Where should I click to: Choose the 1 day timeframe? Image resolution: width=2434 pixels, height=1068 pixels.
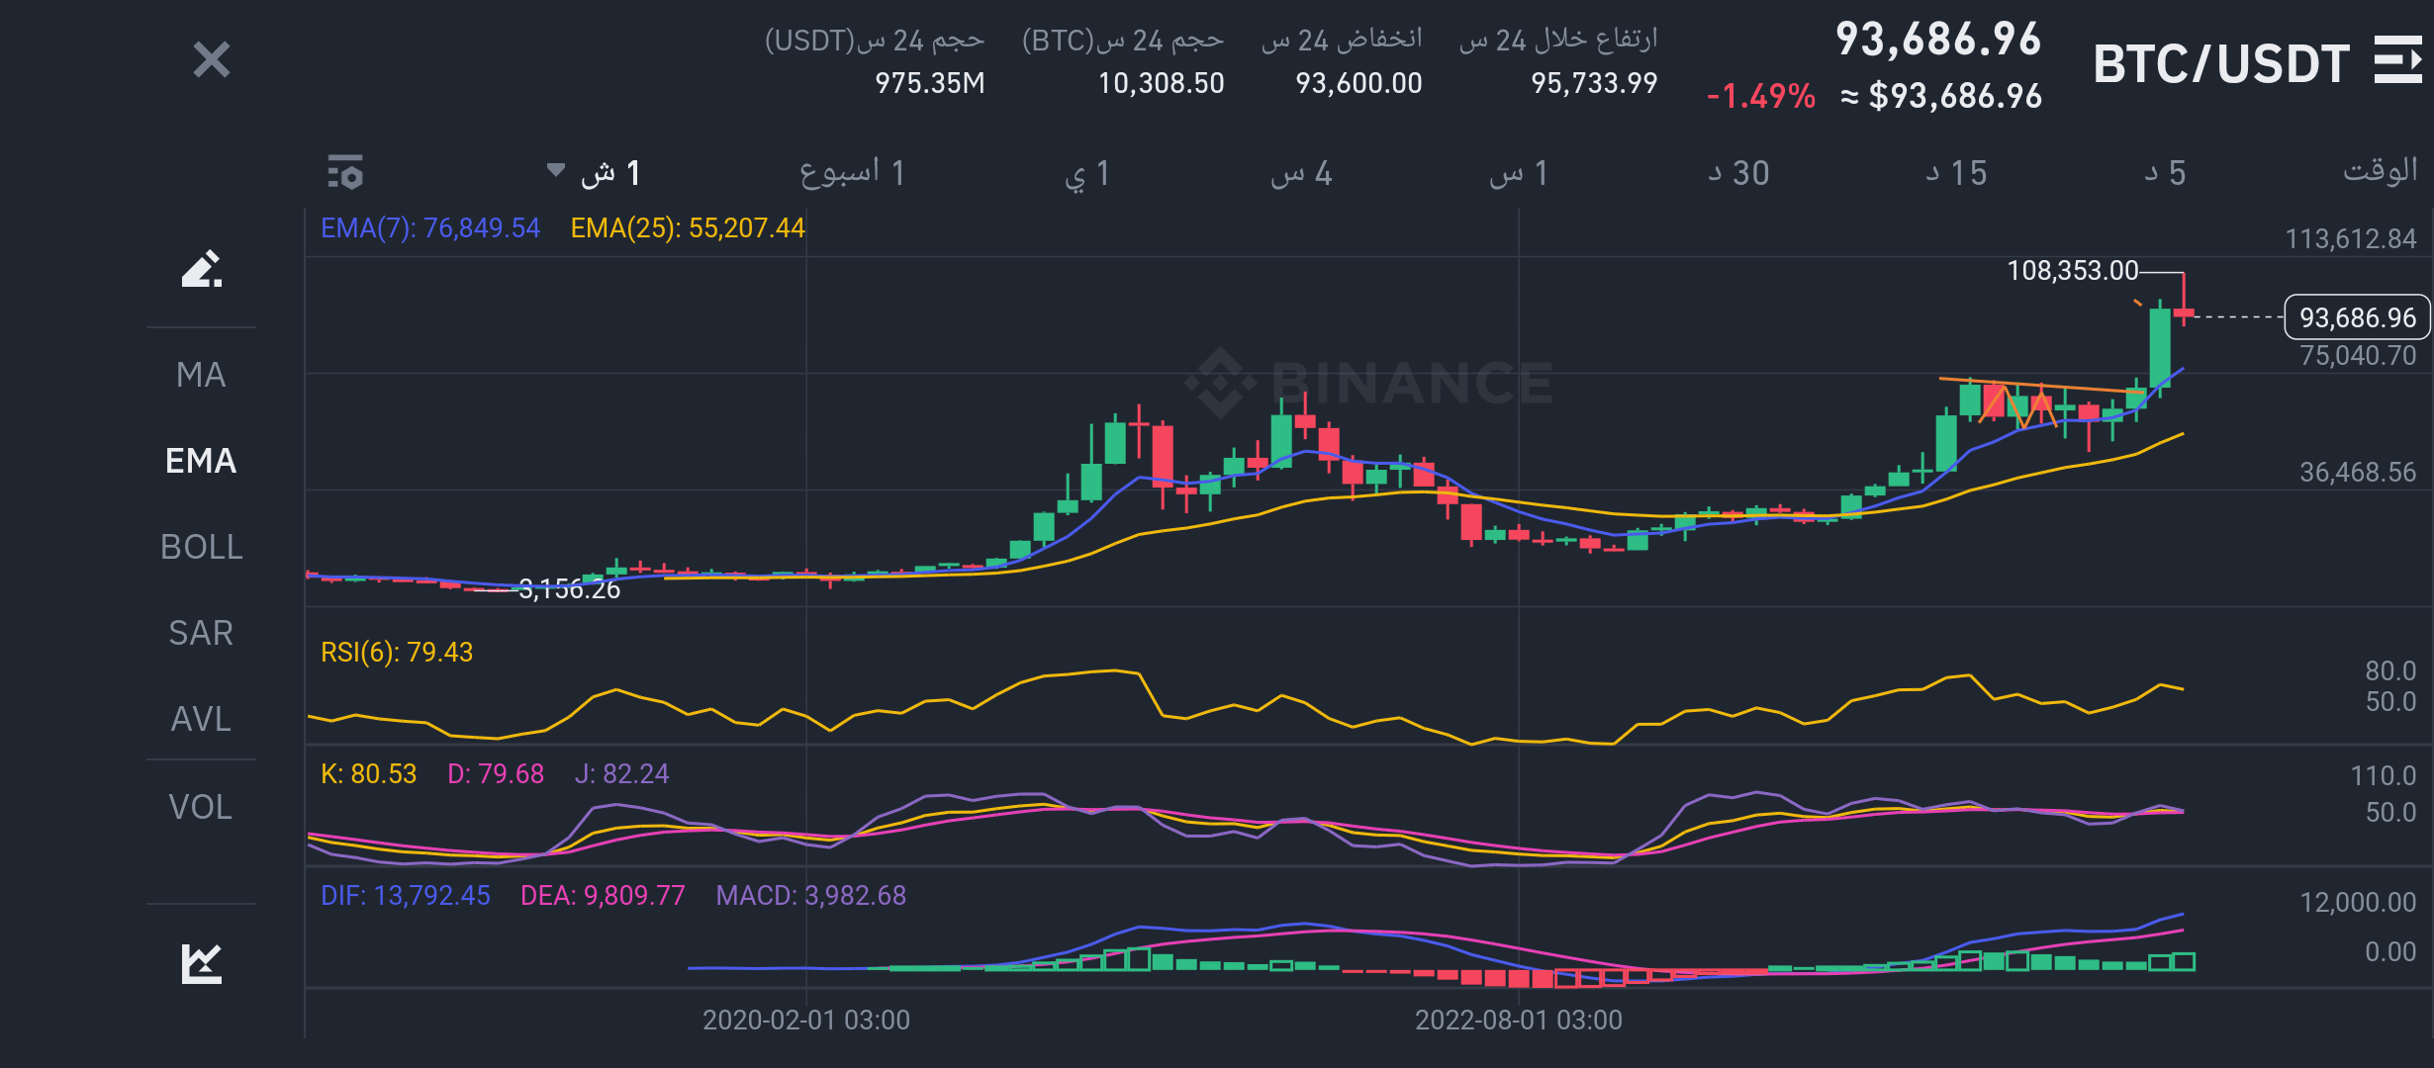click(x=1087, y=173)
